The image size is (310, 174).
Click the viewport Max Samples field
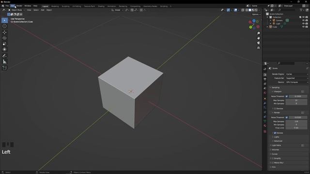click(296, 101)
